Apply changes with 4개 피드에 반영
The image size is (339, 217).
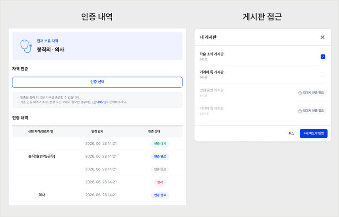pos(313,133)
